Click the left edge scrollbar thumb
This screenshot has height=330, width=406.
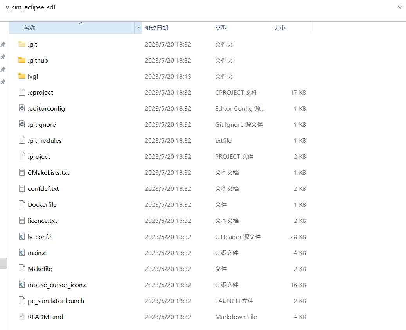pyautogui.click(x=4, y=263)
